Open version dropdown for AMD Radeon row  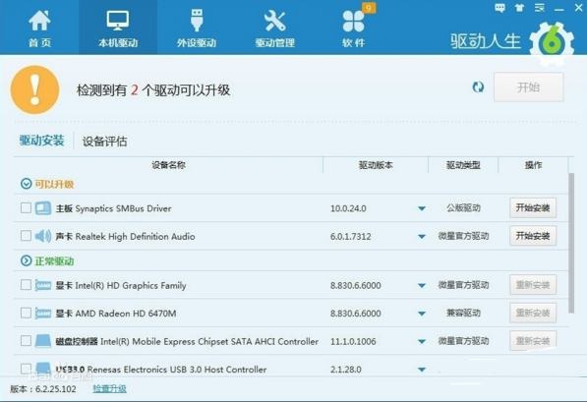[422, 314]
